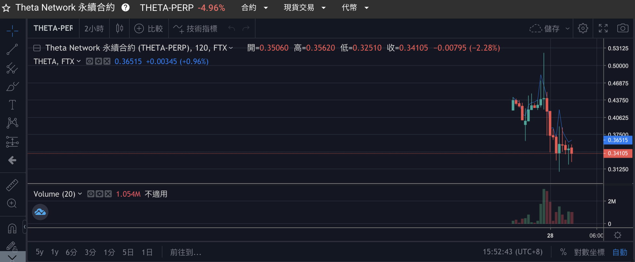Click the cloud logo in volume pane
This screenshot has height=262, width=635.
tap(40, 212)
